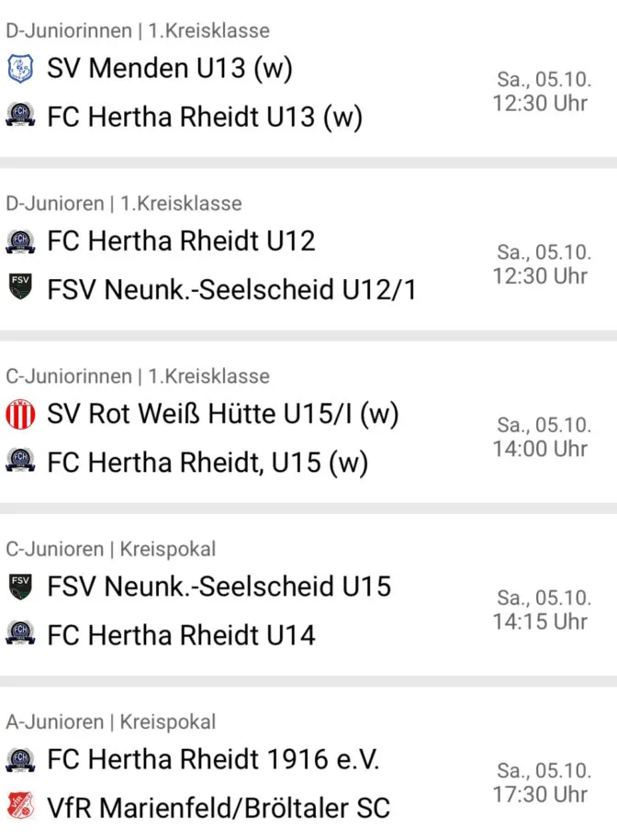Click the red VfR Marienfeld crest icon
The height and width of the screenshot is (839, 617).
coord(20,806)
